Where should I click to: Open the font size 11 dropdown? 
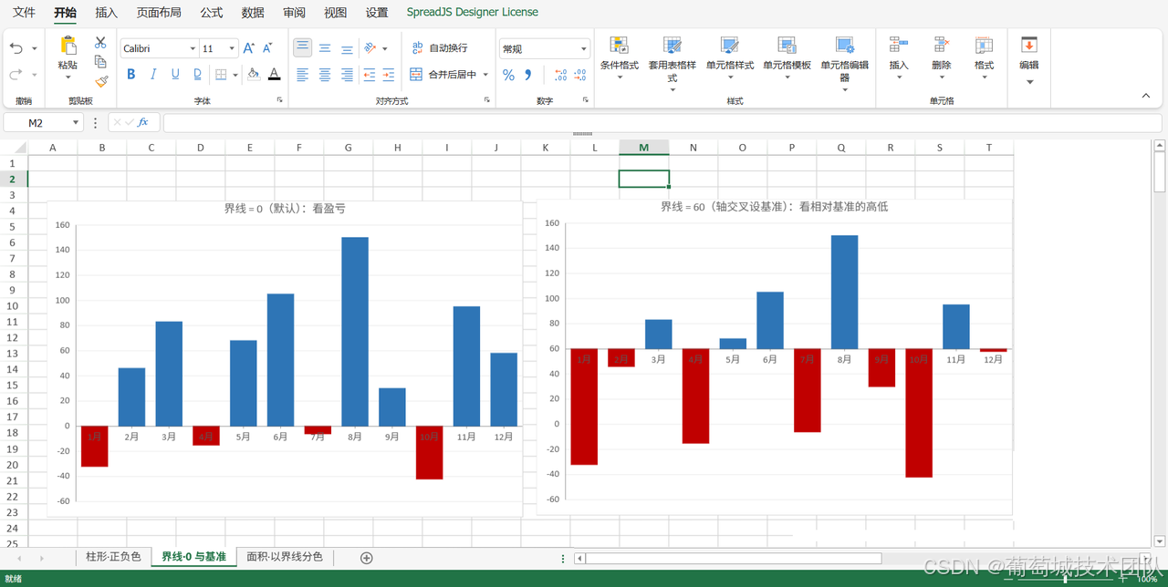pos(232,48)
